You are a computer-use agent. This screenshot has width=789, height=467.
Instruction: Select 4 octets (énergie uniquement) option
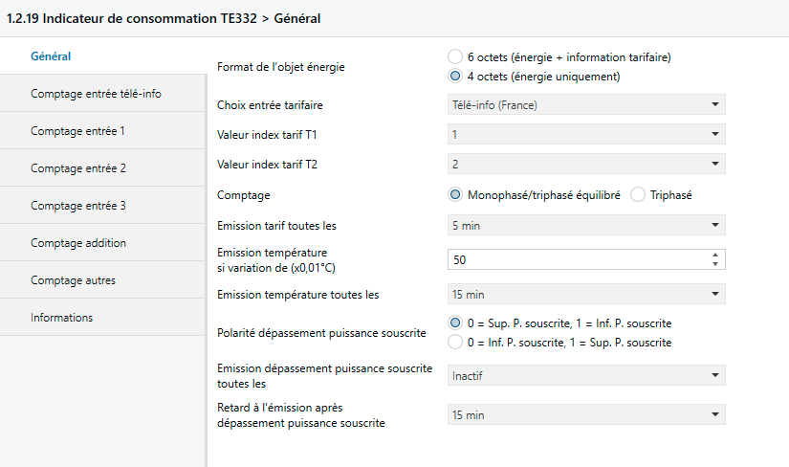coord(455,76)
